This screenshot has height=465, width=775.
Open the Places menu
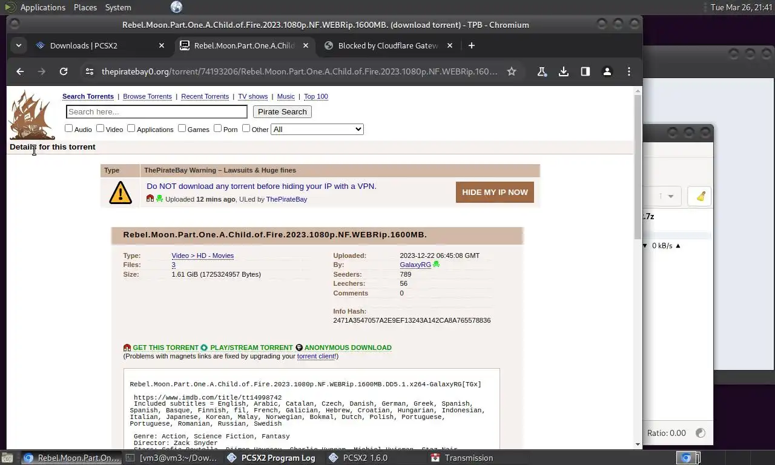click(x=85, y=7)
